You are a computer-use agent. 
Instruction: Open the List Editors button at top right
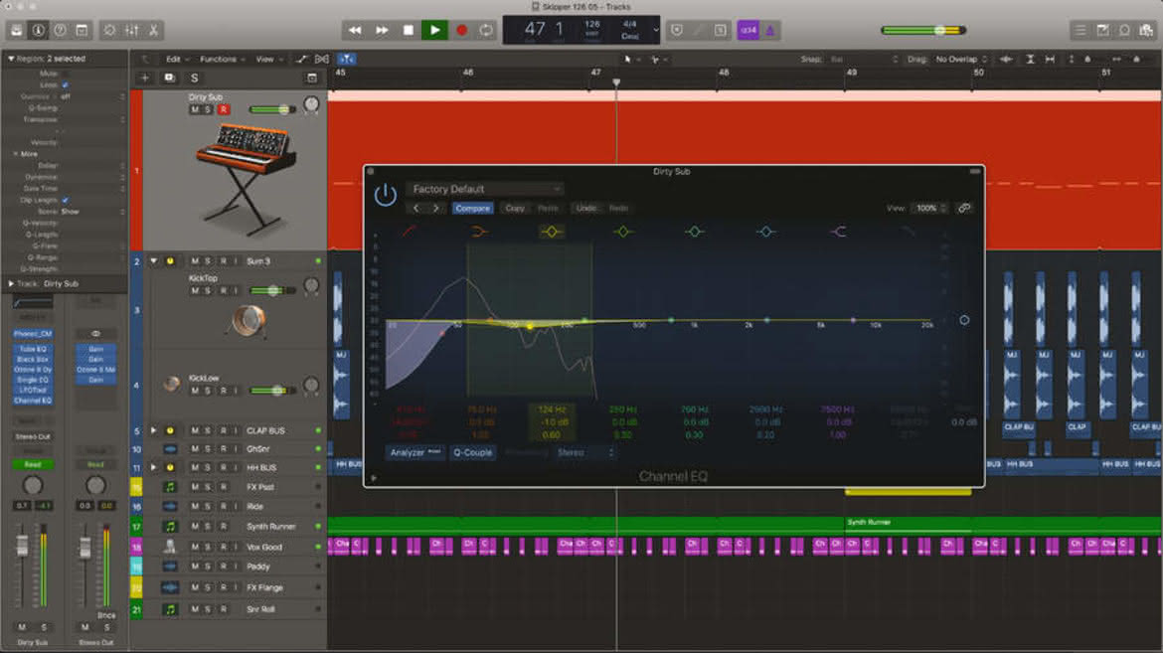pyautogui.click(x=1080, y=31)
